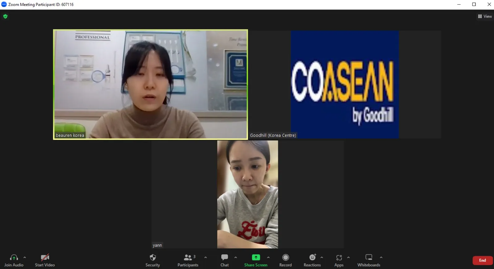
Task: Open the Apps icon
Action: click(x=339, y=257)
